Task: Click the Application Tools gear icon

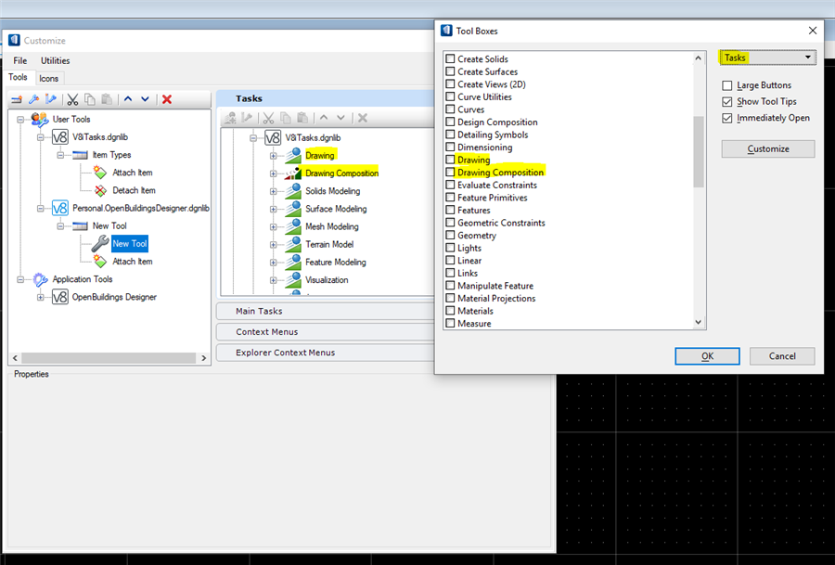Action: click(40, 279)
